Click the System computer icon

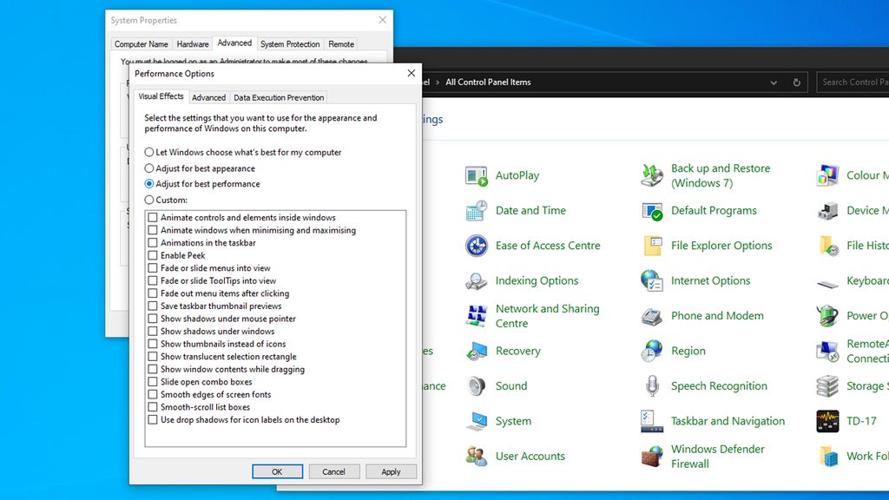click(x=477, y=422)
